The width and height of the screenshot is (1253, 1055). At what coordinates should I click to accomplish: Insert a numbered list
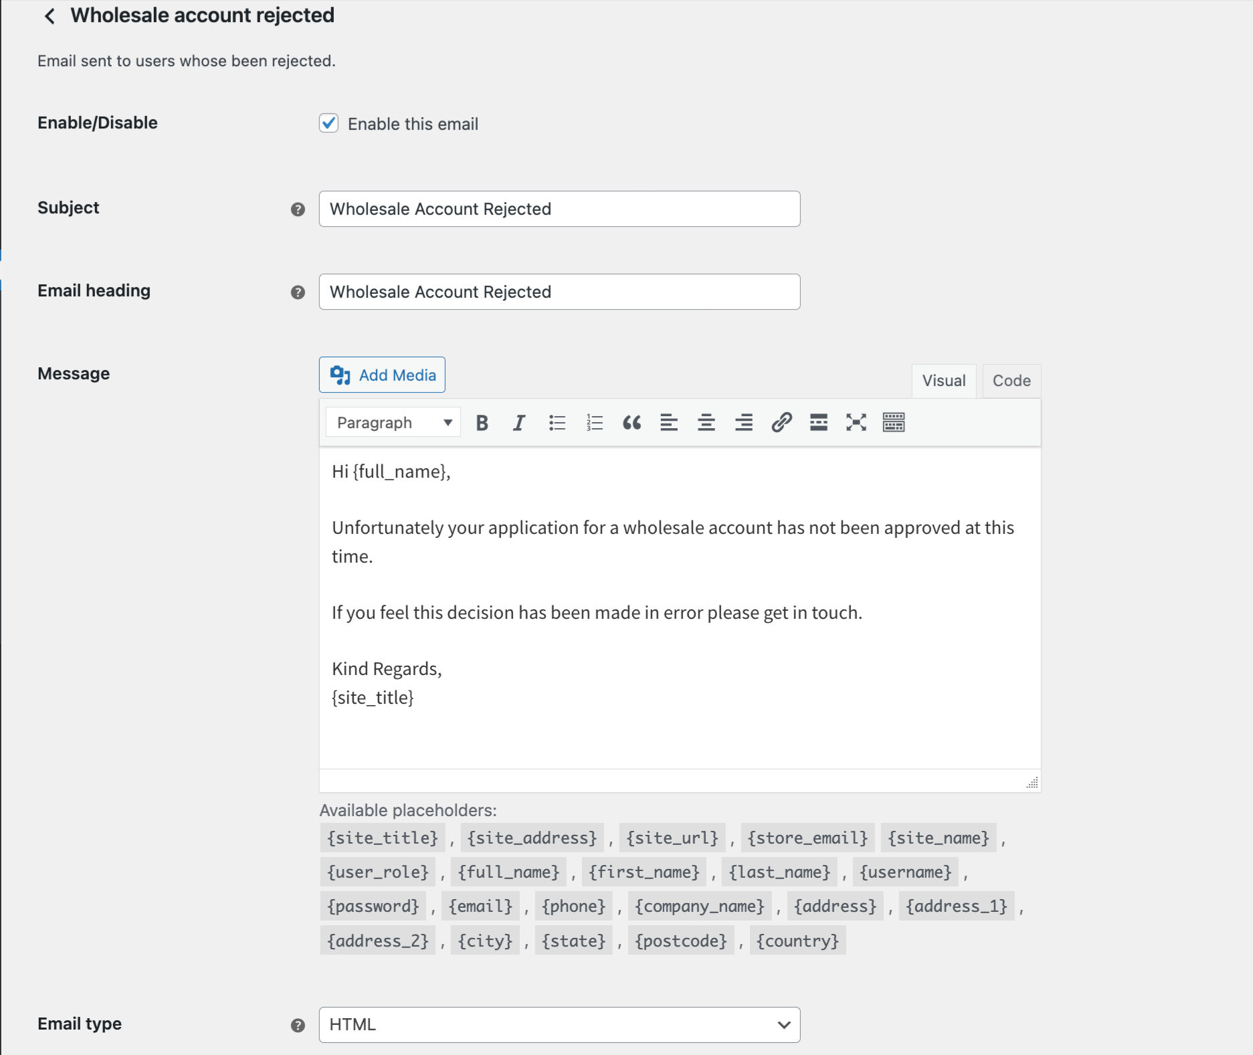(x=594, y=423)
